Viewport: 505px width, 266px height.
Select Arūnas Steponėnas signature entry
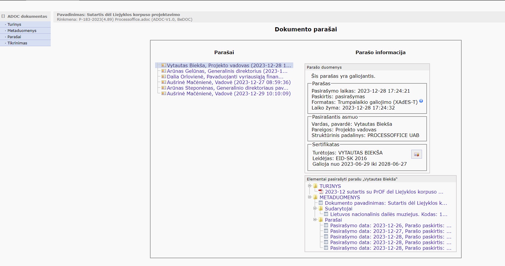pos(227,88)
